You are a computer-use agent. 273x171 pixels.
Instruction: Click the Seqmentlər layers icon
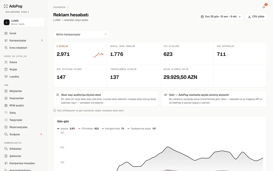(x=6, y=98)
